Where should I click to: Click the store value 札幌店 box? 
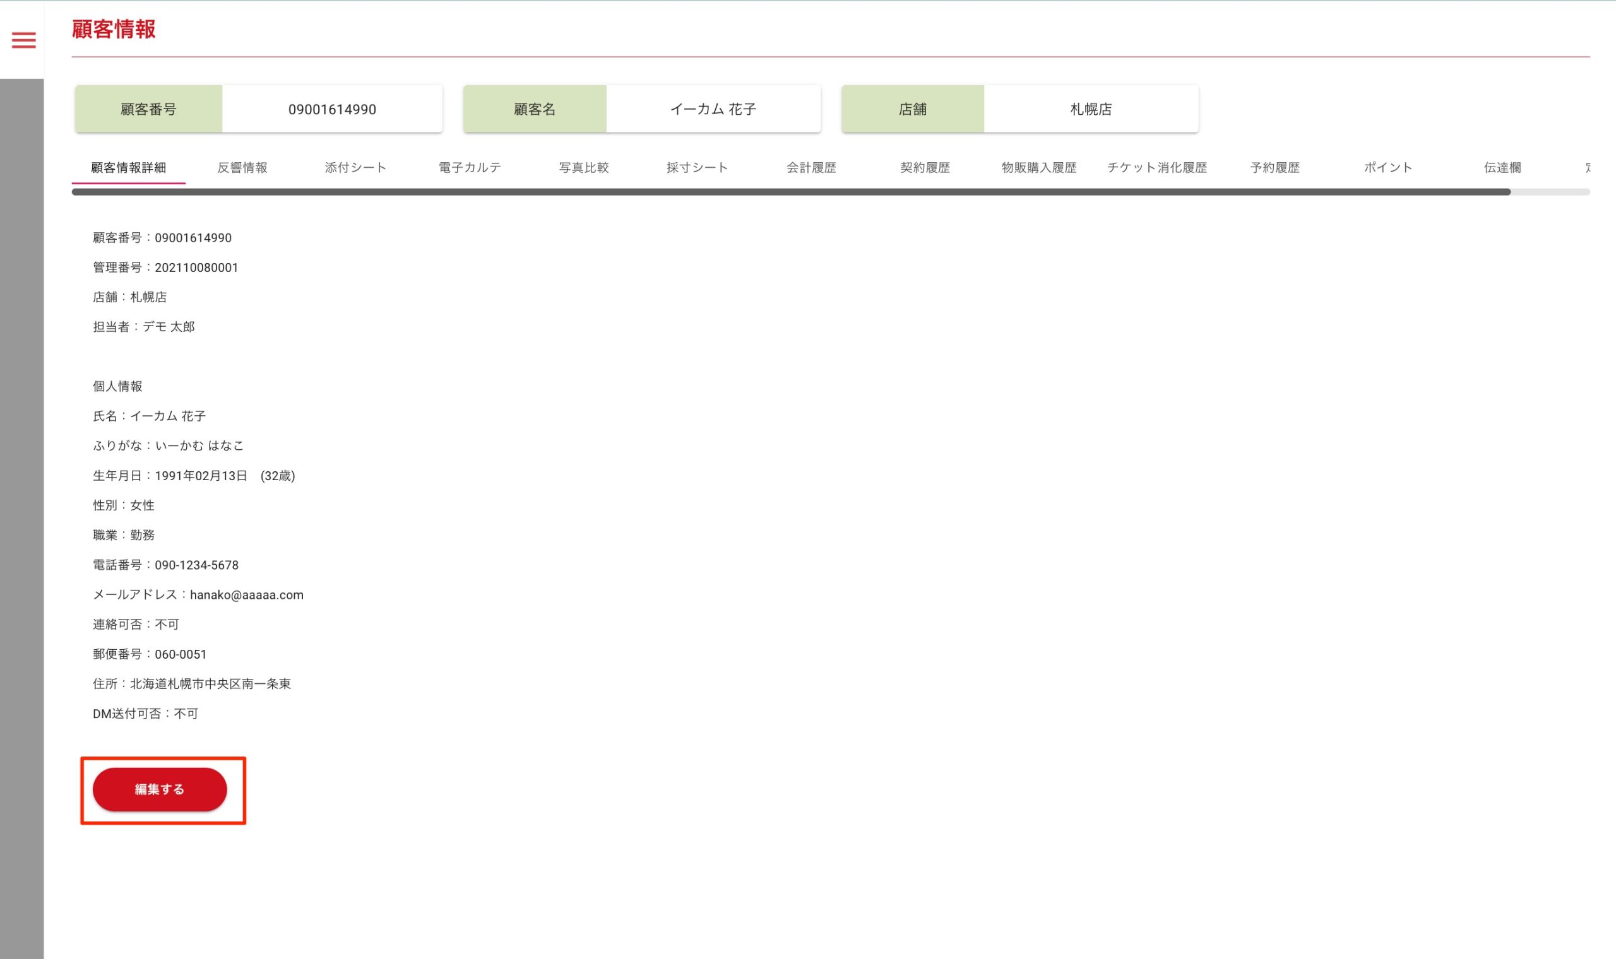pos(1090,109)
